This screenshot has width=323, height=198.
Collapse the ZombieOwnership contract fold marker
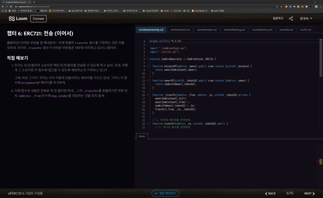tap(148, 59)
